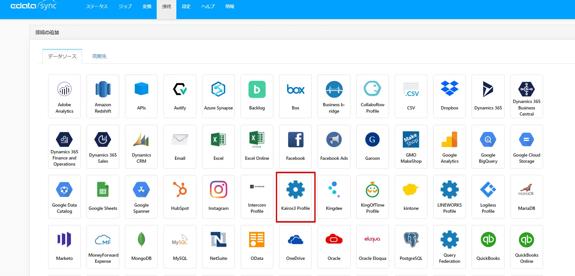Viewport: 575px width, 276px height.
Task: Open the Excel Online connector
Action: [x=257, y=147]
